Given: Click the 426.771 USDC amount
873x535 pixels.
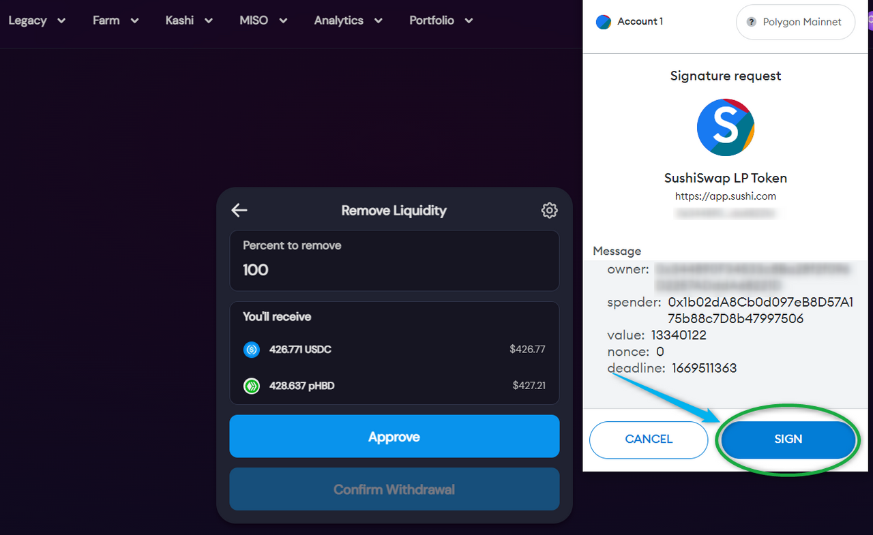Looking at the screenshot, I should tap(300, 350).
